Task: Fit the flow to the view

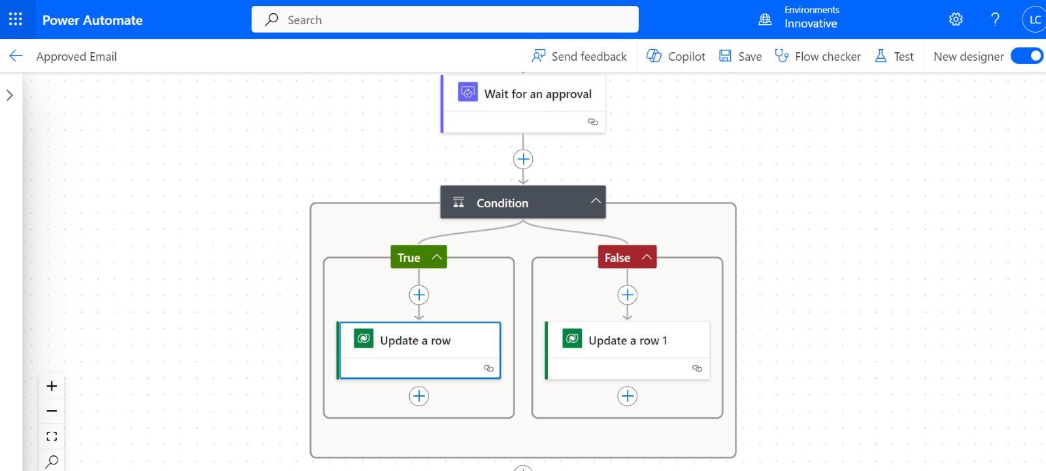Action: point(52,436)
